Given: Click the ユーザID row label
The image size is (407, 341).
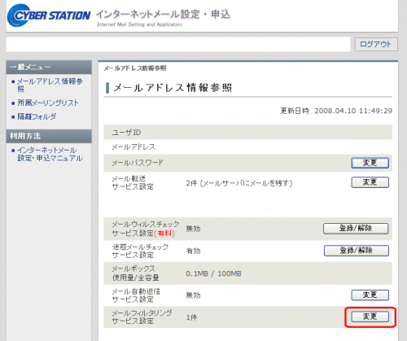Looking at the screenshot, I should click(126, 133).
